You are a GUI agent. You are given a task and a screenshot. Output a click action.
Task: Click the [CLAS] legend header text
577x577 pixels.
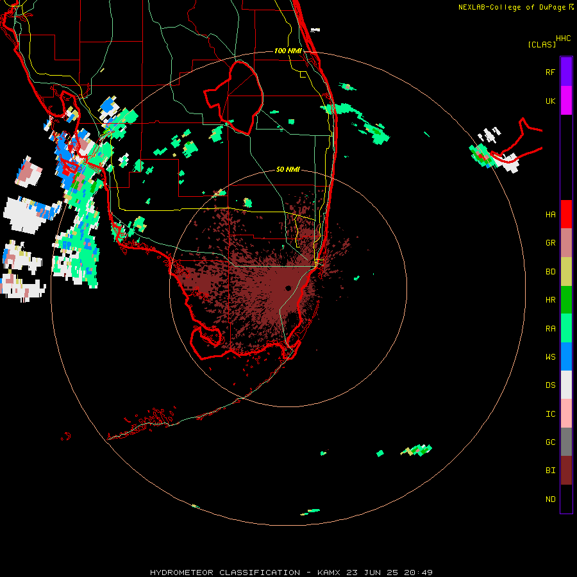coord(542,44)
